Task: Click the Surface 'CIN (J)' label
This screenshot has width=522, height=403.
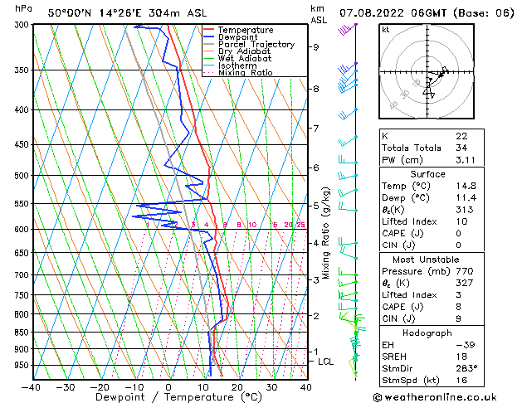Action: point(398,245)
